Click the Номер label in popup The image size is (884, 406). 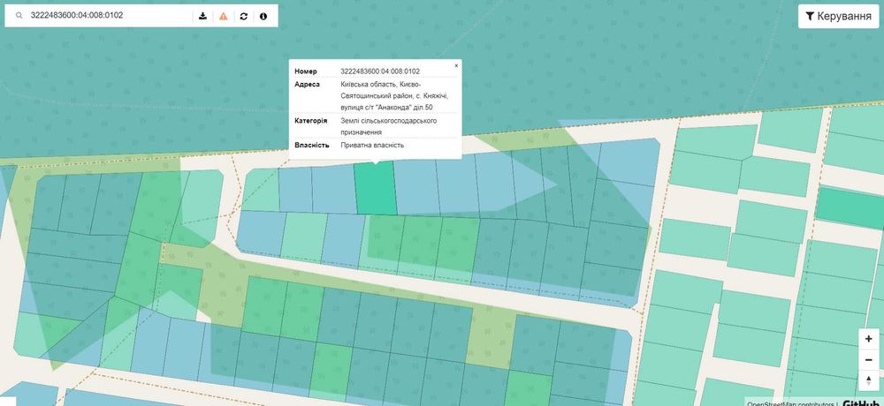[x=306, y=71]
